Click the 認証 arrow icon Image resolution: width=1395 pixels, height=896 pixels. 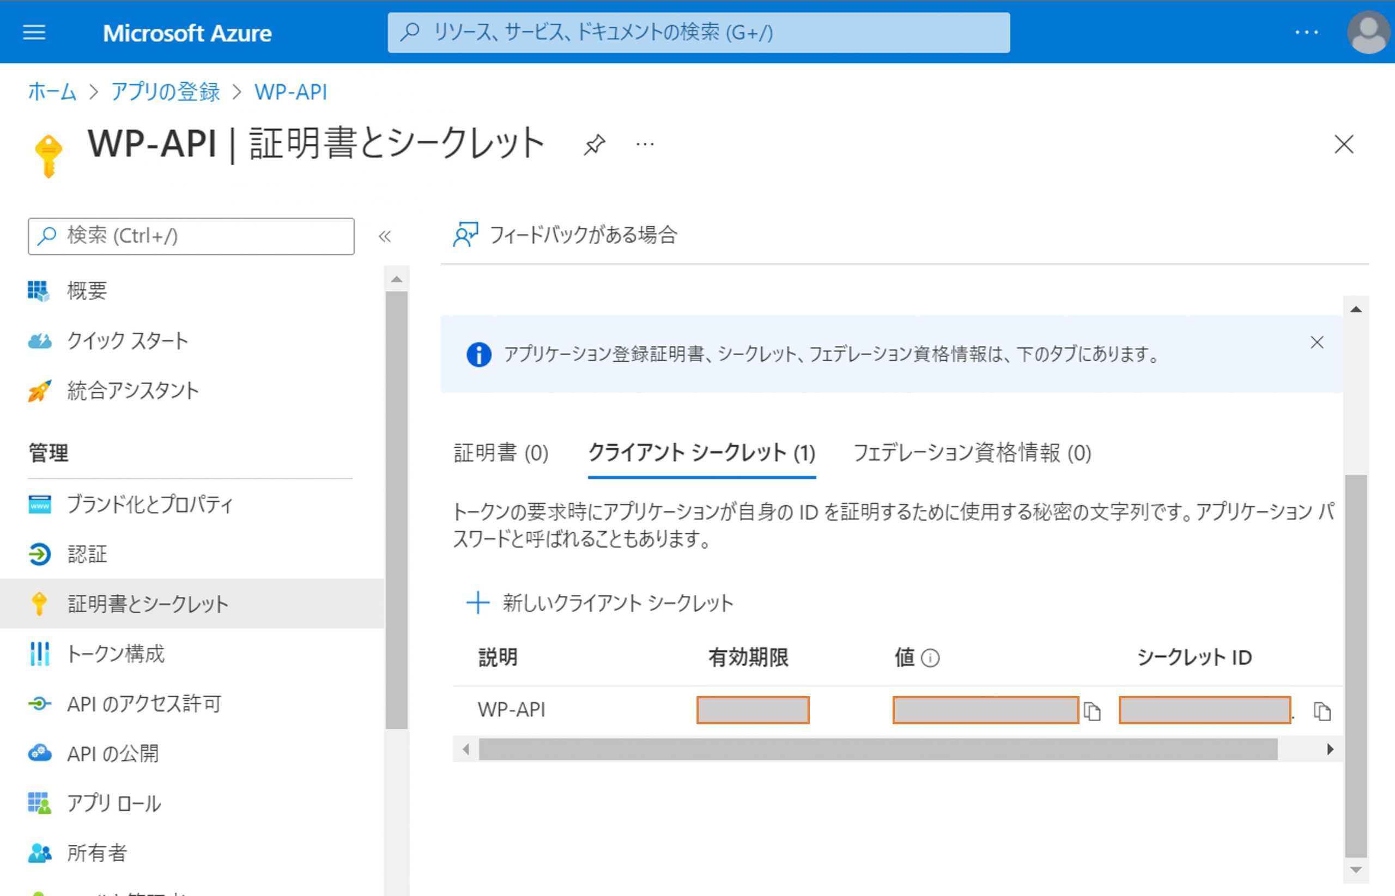[x=39, y=554]
